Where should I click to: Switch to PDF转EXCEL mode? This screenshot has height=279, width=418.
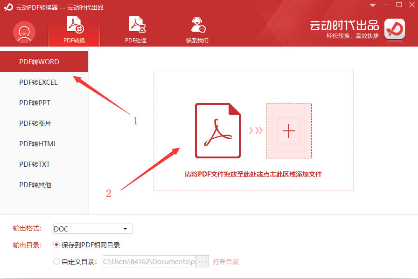(37, 82)
